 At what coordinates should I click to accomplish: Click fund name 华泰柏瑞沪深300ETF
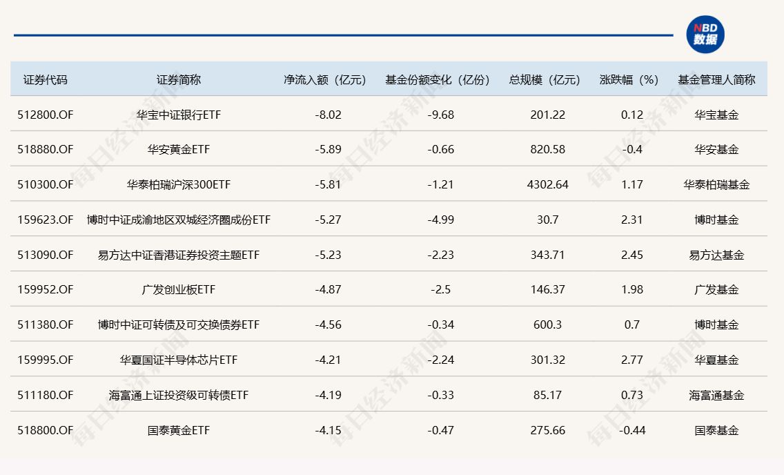click(179, 184)
